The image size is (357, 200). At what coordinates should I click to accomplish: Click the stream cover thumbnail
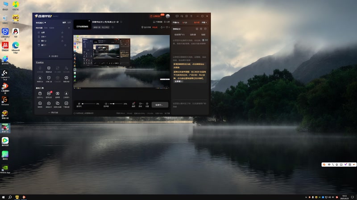[82, 24]
